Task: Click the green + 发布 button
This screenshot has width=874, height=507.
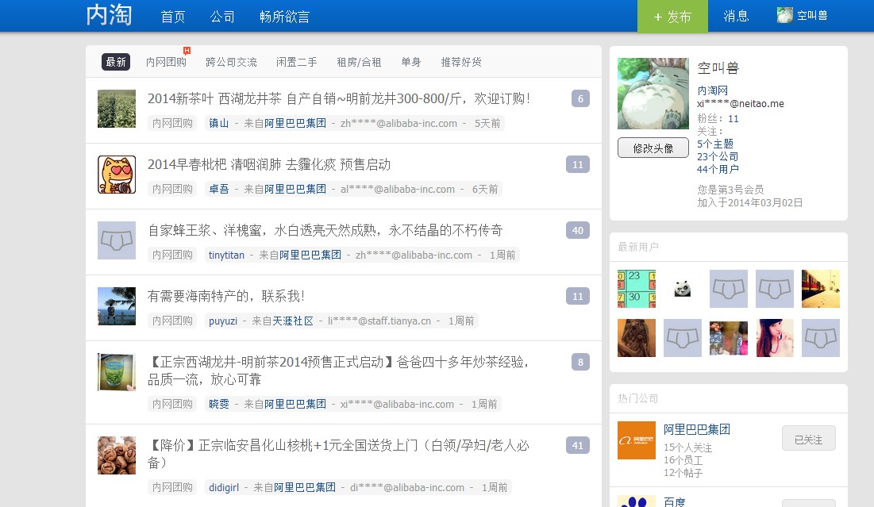Action: click(673, 16)
